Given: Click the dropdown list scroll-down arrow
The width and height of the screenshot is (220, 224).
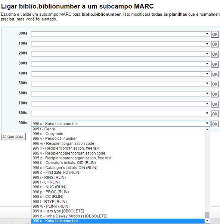Looking at the screenshot, I should pos(207,221).
